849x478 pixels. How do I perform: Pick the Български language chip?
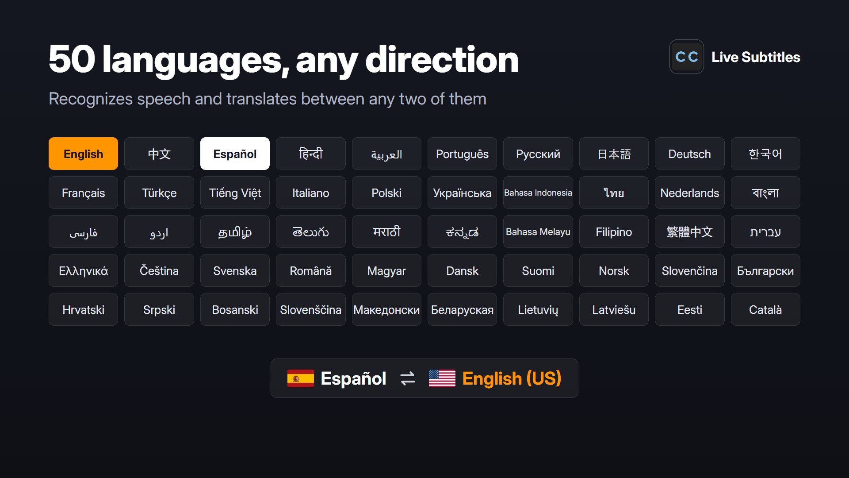click(x=765, y=270)
